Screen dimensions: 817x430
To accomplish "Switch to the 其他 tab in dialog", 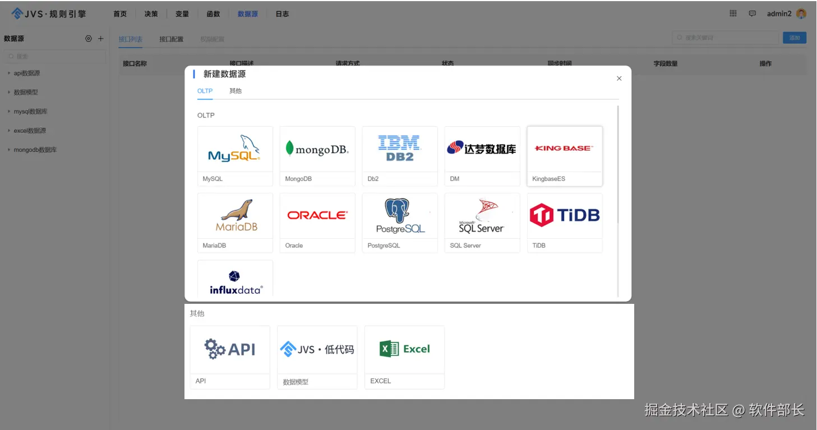I will [x=236, y=91].
